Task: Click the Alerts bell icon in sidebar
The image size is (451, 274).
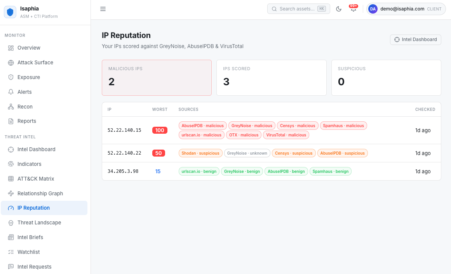Action: tap(11, 92)
